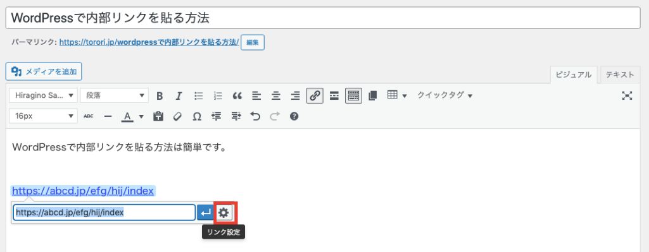Toggle paste as text
The image size is (649, 252).
point(158,116)
